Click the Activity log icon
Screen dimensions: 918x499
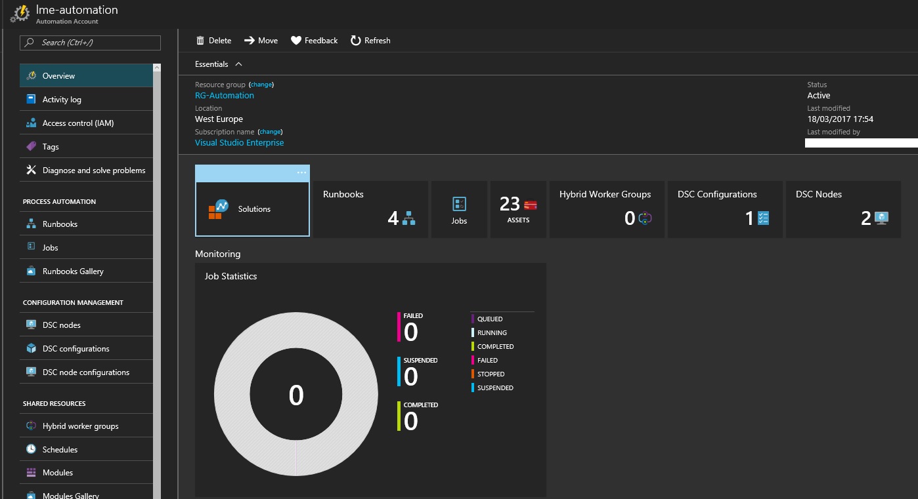click(x=31, y=100)
